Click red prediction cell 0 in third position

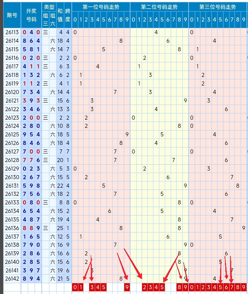(x=191, y=287)
